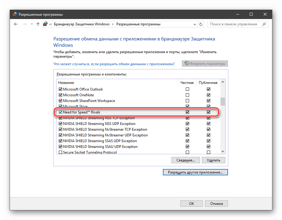Toggle SSAU UDP Exception public checkbox
This screenshot has width=282, height=220.
click(x=208, y=147)
